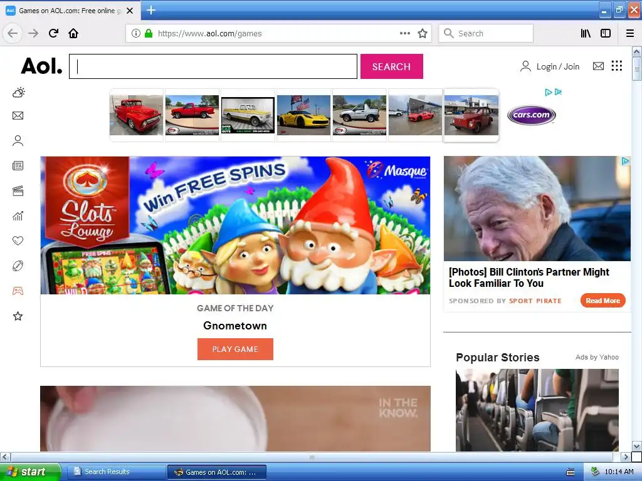Click Login / Join link
642x481 pixels.
pyautogui.click(x=550, y=66)
